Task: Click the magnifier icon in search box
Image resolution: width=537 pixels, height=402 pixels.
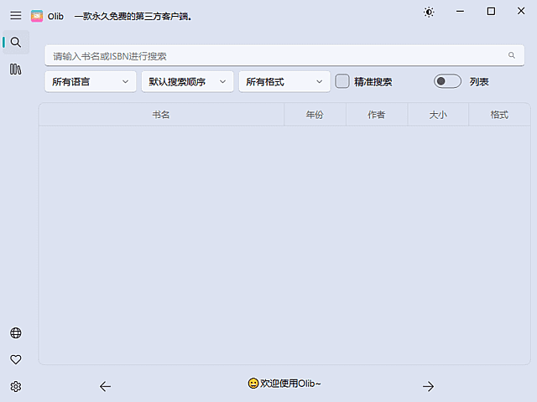Action: point(511,56)
